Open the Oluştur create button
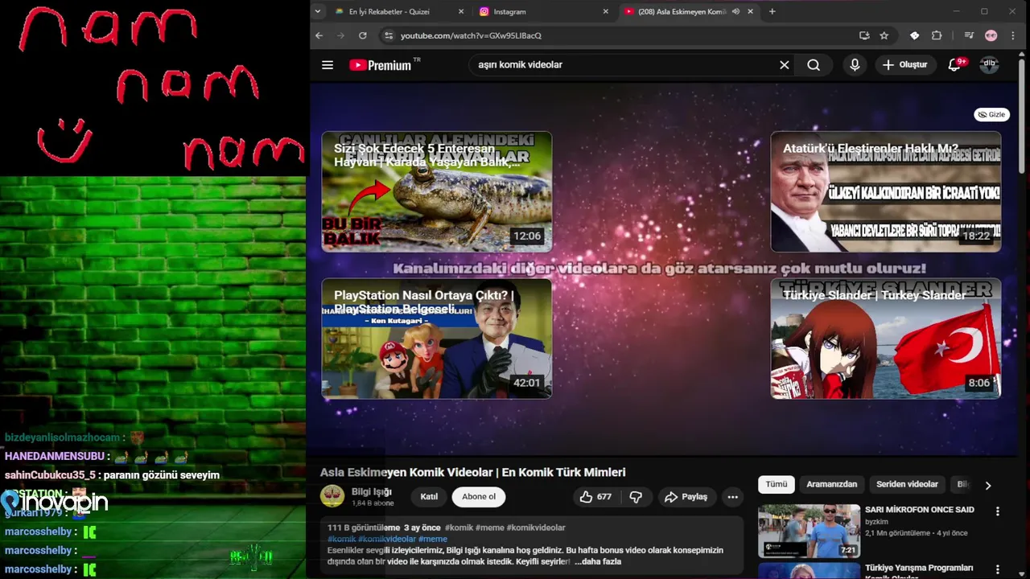This screenshot has width=1030, height=579. point(905,65)
